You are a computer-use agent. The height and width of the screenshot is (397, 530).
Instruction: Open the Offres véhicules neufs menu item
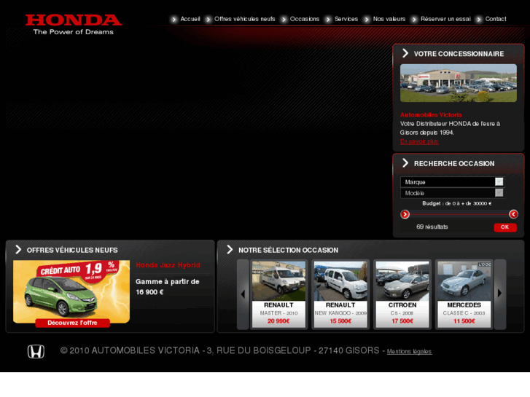(245, 19)
